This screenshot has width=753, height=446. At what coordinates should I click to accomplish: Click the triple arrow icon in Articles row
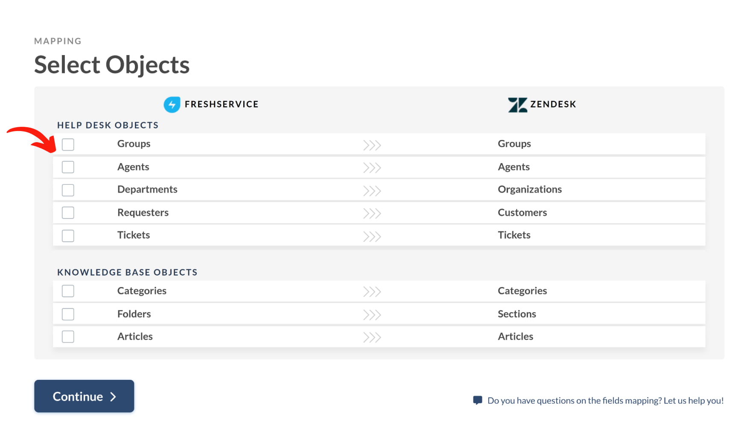(x=372, y=338)
